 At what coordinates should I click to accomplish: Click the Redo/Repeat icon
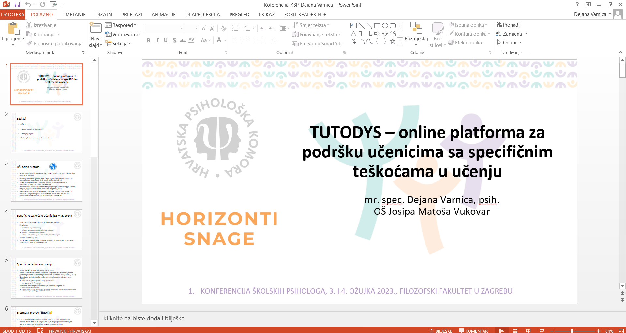pyautogui.click(x=43, y=4)
